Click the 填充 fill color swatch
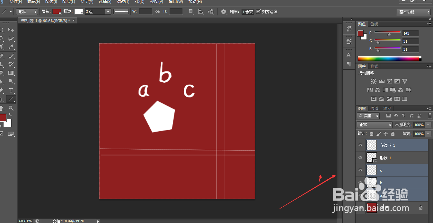Viewport: 433px width, 223px height. tap(57, 12)
